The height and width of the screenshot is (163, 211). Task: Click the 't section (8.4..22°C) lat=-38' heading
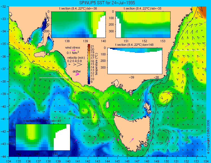[78, 9]
